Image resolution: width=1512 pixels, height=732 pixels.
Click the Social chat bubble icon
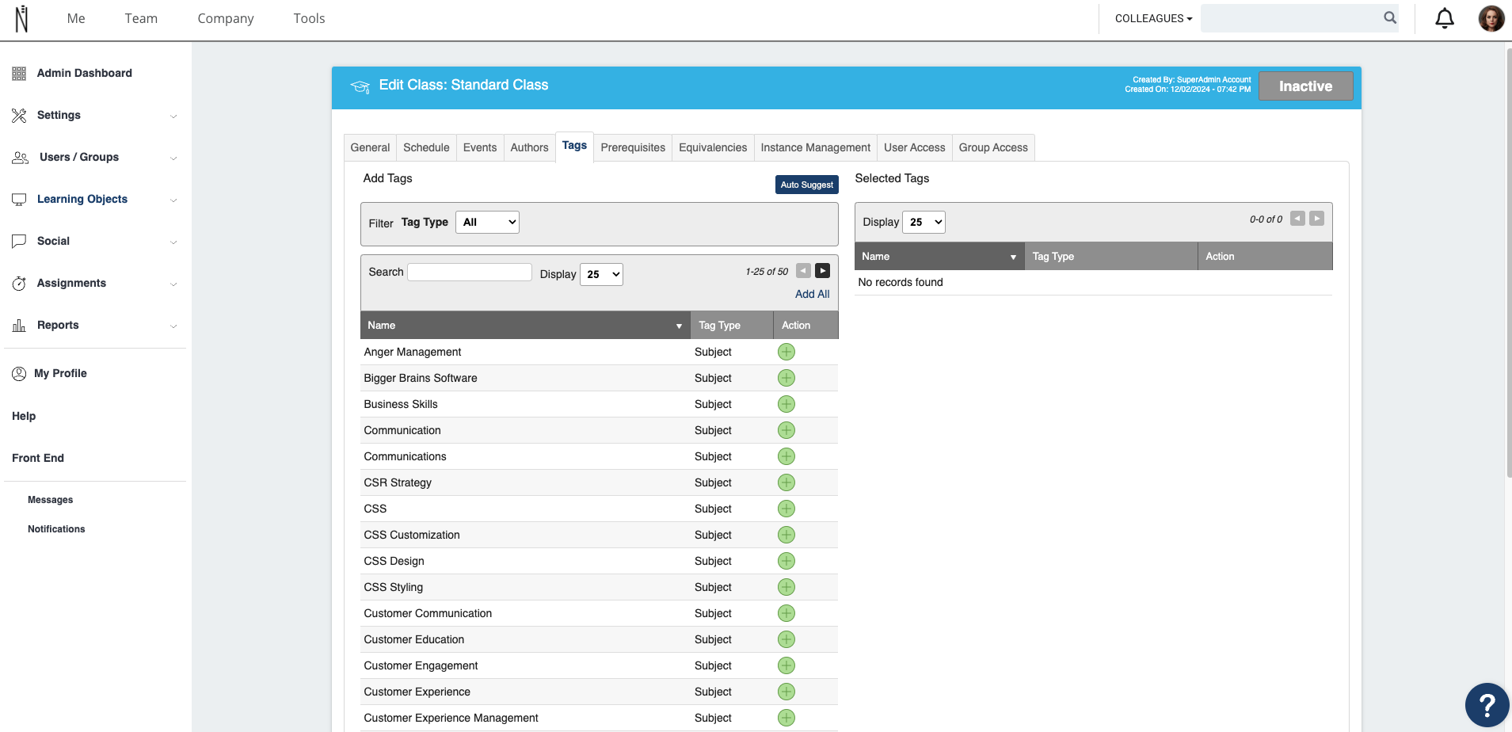(x=19, y=242)
